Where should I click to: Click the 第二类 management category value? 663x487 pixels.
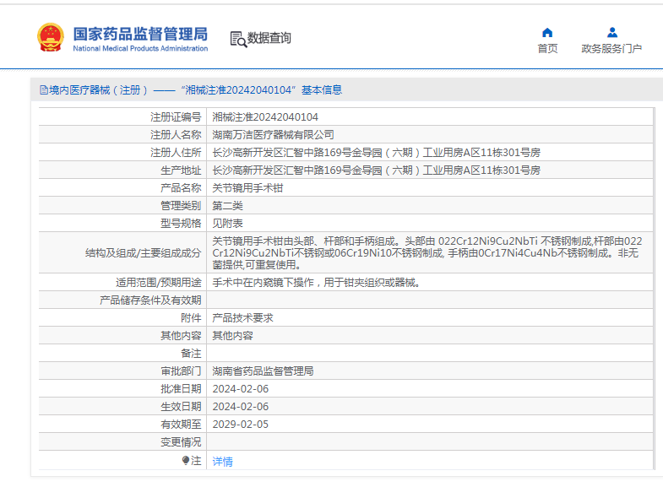227,206
